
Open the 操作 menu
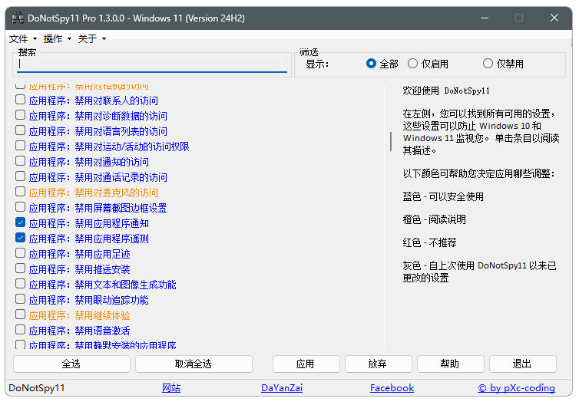pos(53,38)
